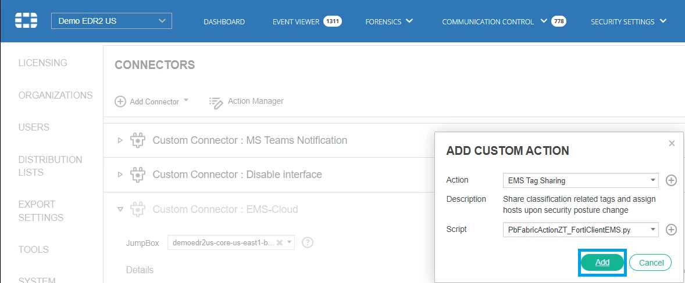Open the Action dropdown showing EMS Tag Sharing
The height and width of the screenshot is (283, 685).
tap(580, 180)
